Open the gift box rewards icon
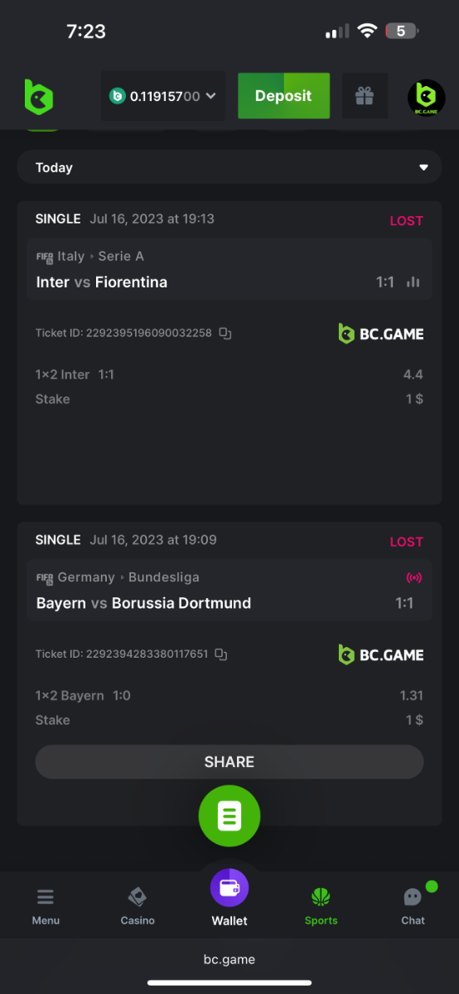This screenshot has width=459, height=994. [x=365, y=96]
